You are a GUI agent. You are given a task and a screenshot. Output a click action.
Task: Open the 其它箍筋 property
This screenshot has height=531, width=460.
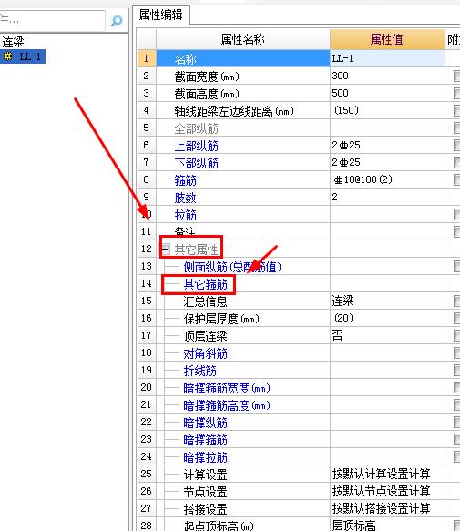point(205,284)
